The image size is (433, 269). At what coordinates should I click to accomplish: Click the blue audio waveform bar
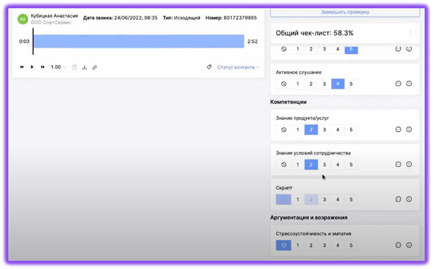(x=139, y=41)
